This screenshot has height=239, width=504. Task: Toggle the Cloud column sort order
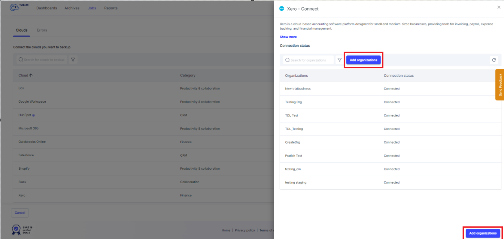(x=30, y=75)
